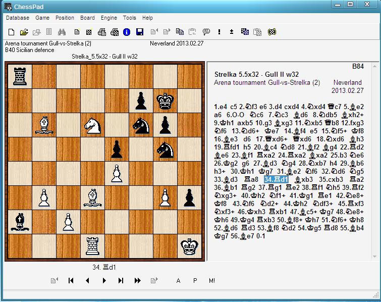Jump to the start of the game
Screen dimensions: 381x302
pyautogui.click(x=71, y=281)
